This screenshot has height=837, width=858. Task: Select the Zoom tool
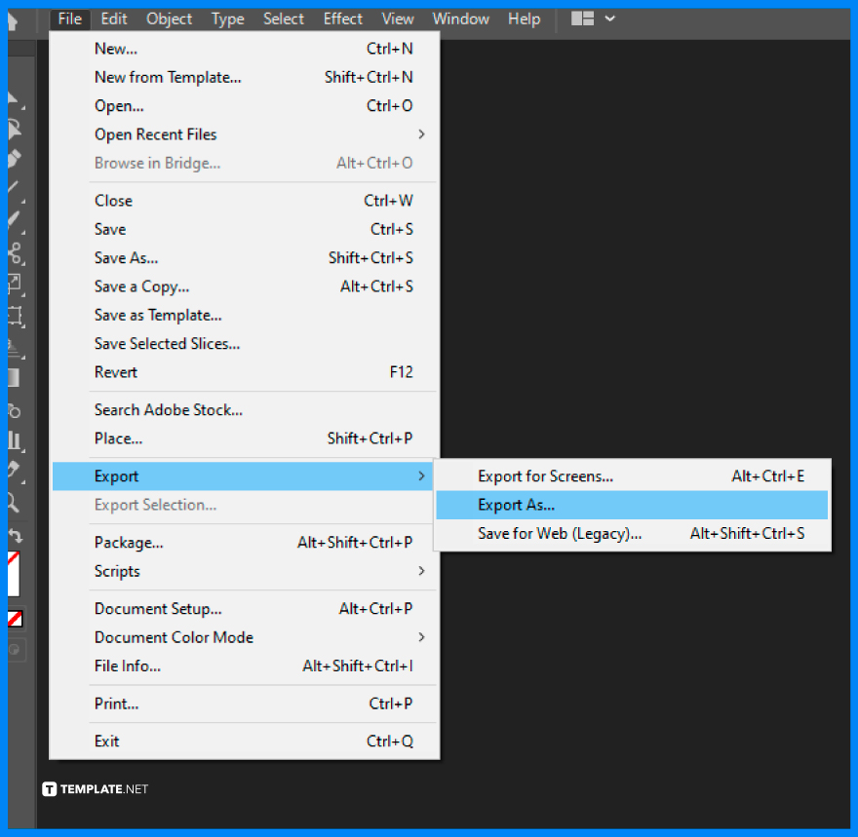coord(14,500)
